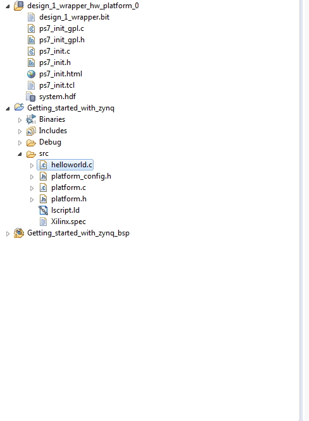Click the ps7_init.h header file icon
Screen dimensions: 309x421
[31, 62]
